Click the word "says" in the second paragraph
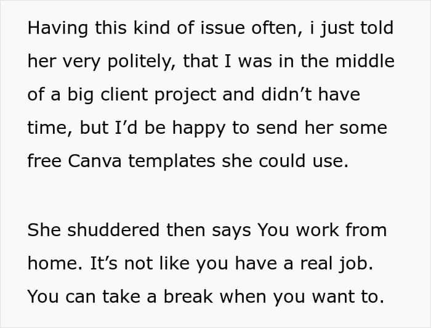The height and width of the screenshot is (328, 431). tap(231, 231)
